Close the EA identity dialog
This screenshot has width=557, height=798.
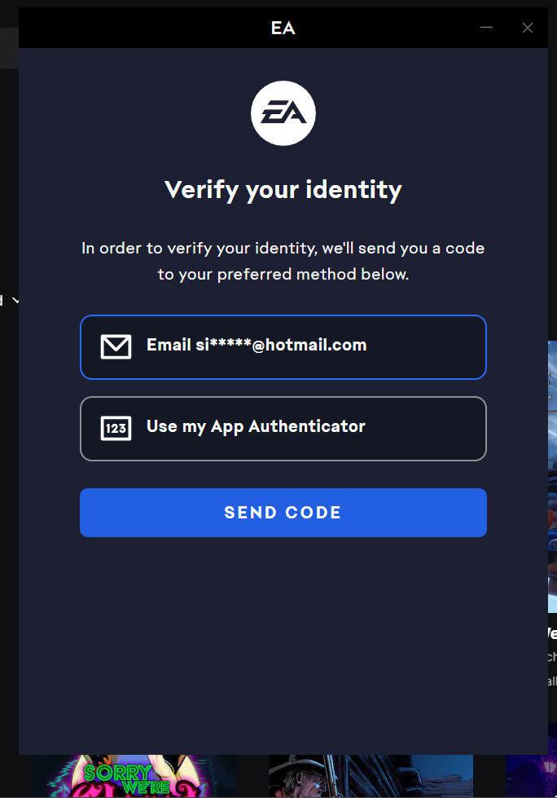click(528, 28)
